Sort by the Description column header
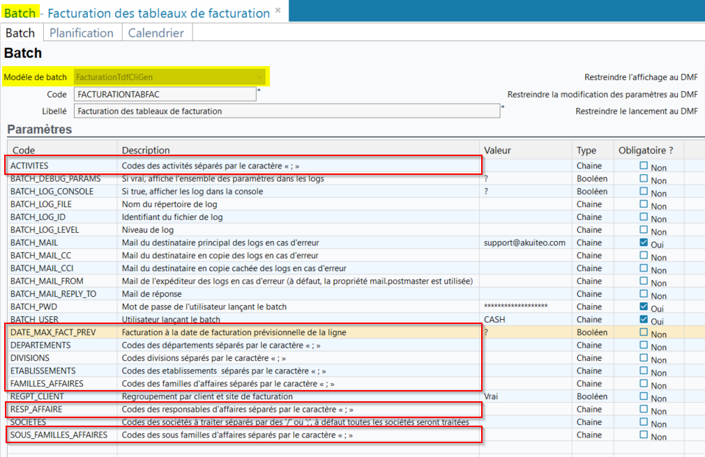 [x=298, y=150]
